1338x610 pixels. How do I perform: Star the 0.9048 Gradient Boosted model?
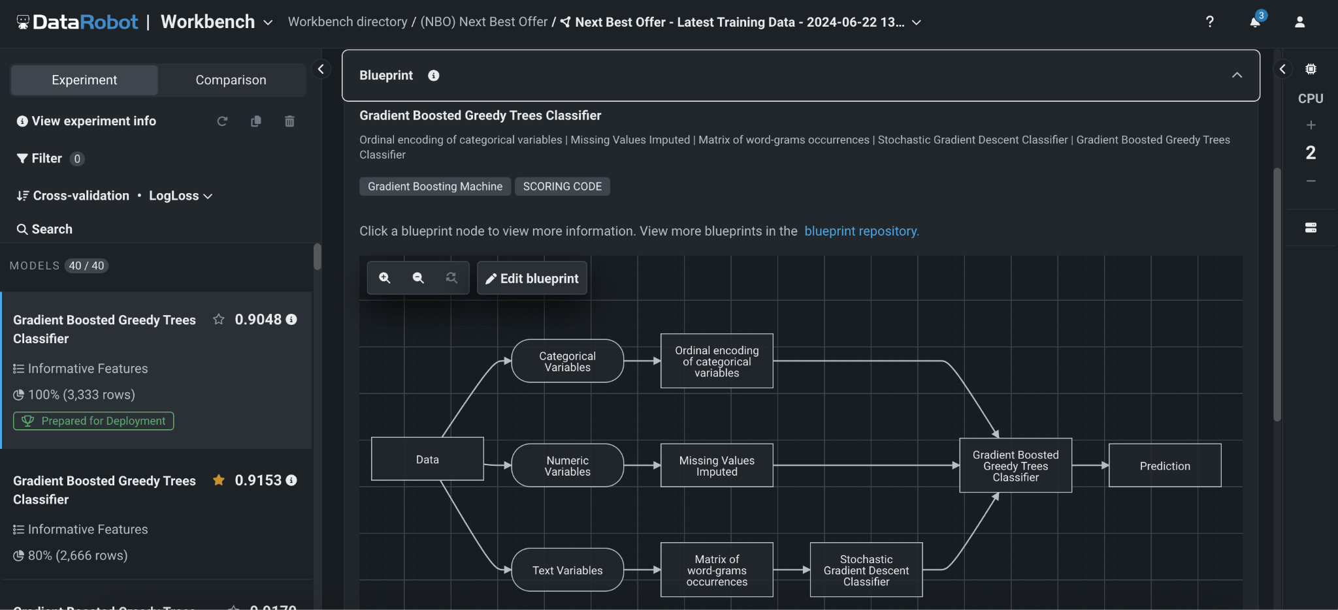[218, 319]
